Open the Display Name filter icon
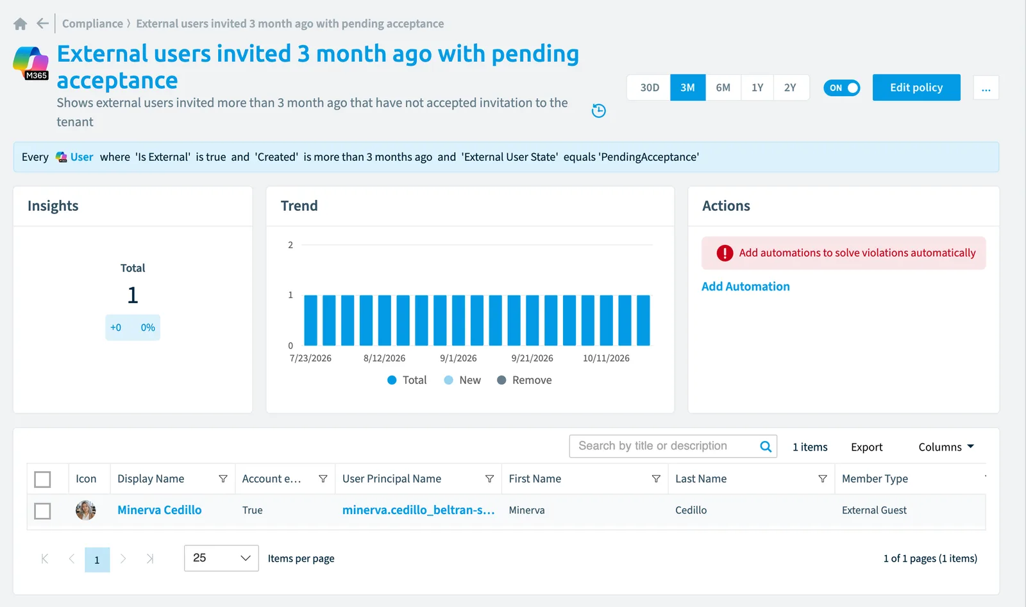 [223, 479]
